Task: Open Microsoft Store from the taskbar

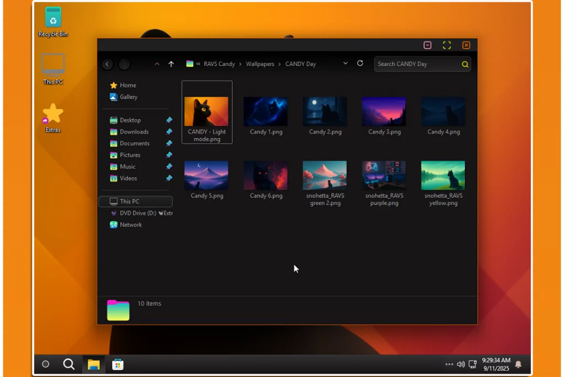Action: (118, 364)
